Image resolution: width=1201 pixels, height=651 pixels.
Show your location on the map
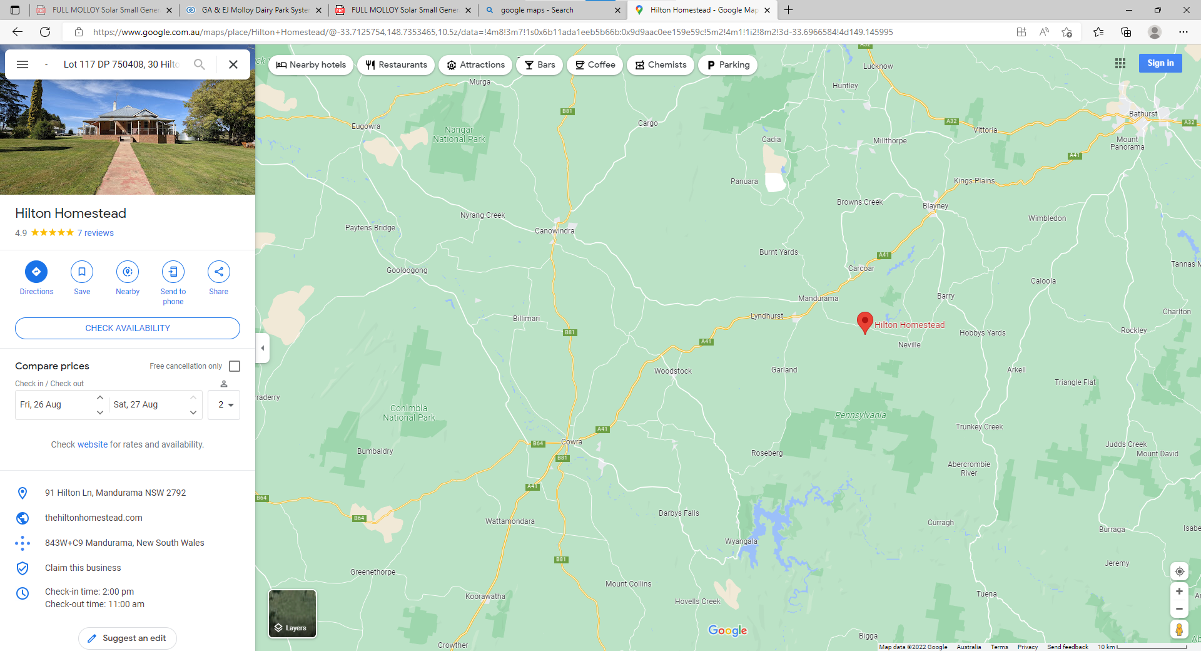1179,572
